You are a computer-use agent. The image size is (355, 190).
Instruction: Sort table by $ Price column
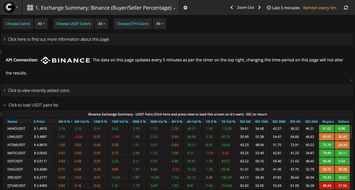pyautogui.click(x=39, y=122)
